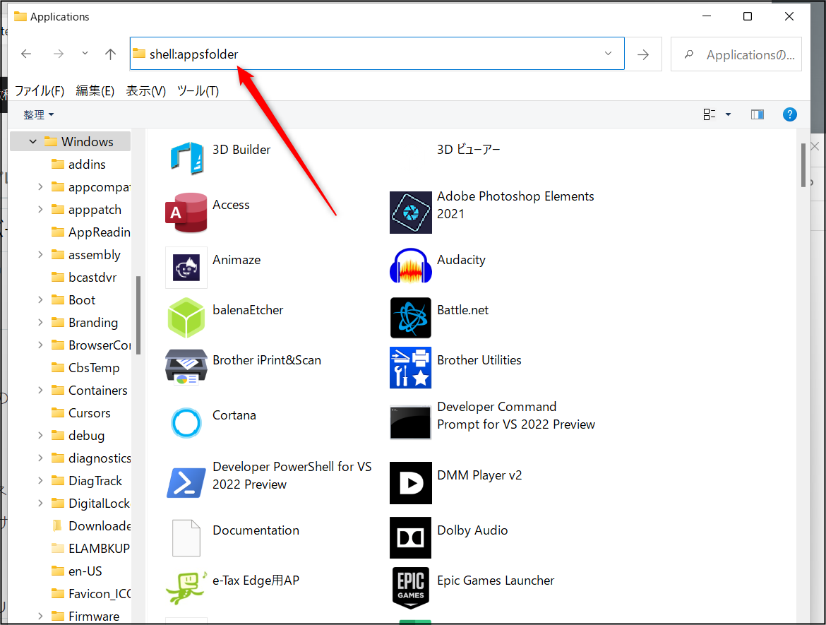This screenshot has width=826, height=625.
Task: Click the folder tree scrollbar
Action: click(138, 315)
